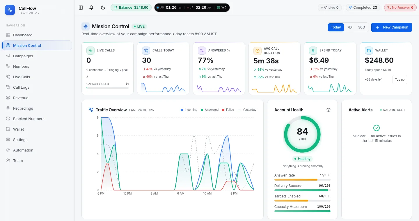The image size is (419, 221).
Task: Click the Recordings microphone icon
Action: 8,108
